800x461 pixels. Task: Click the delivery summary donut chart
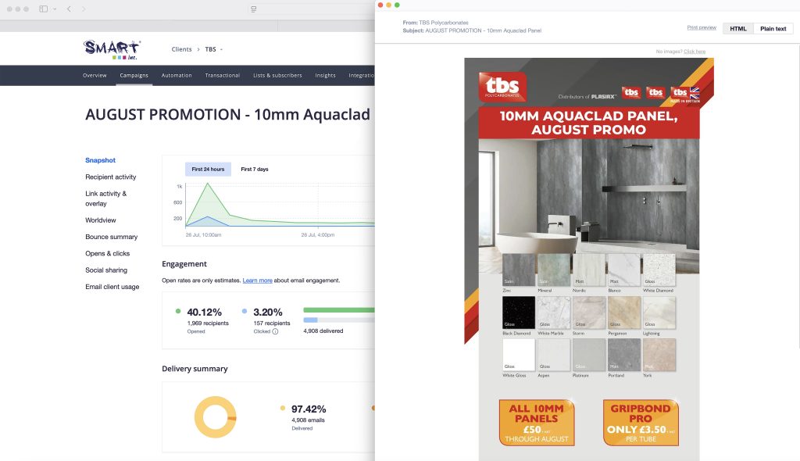coord(216,417)
